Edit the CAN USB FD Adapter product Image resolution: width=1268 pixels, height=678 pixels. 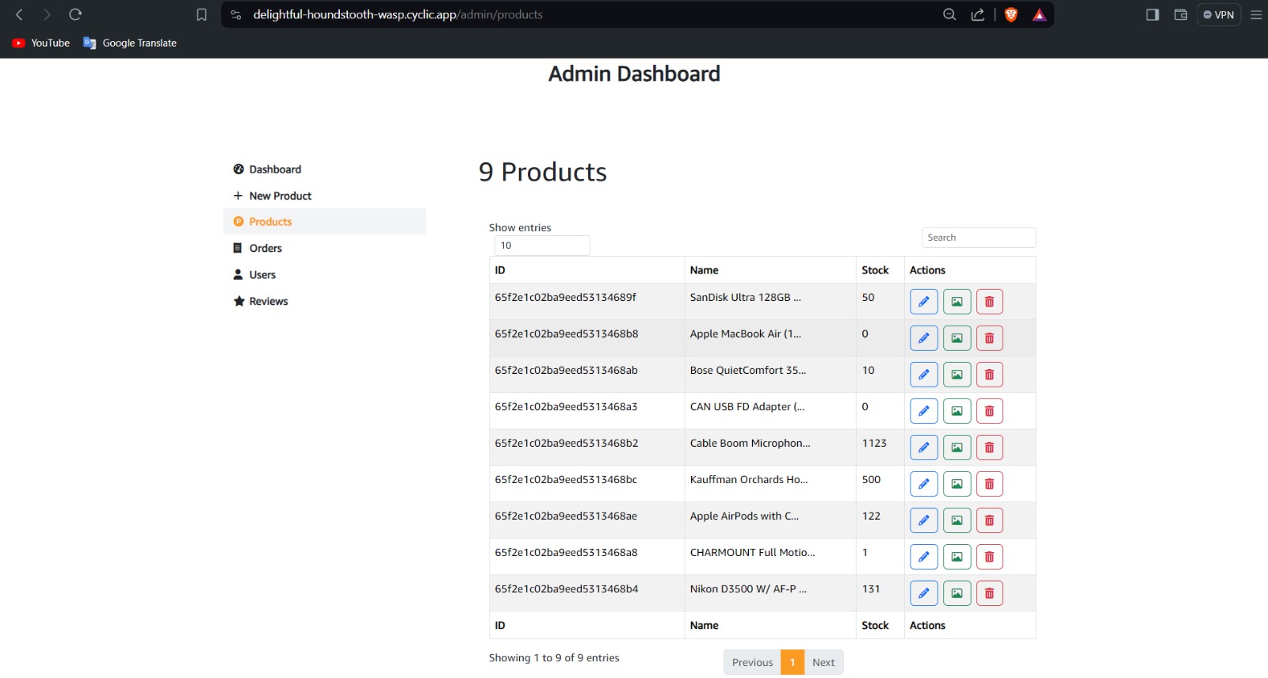(x=924, y=411)
